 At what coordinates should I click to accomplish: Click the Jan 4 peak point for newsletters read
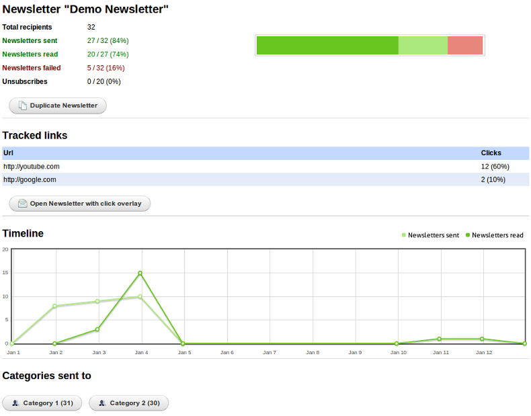[140, 273]
